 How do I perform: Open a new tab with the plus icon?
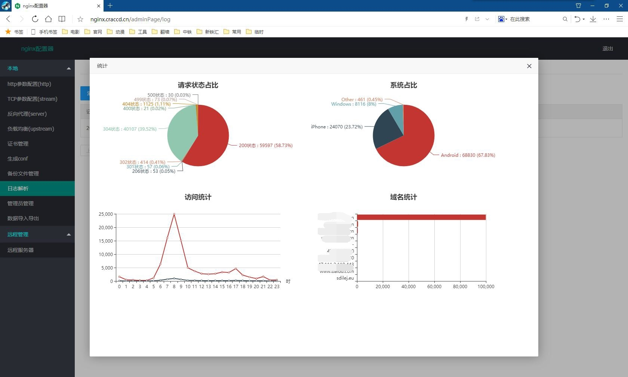point(110,6)
